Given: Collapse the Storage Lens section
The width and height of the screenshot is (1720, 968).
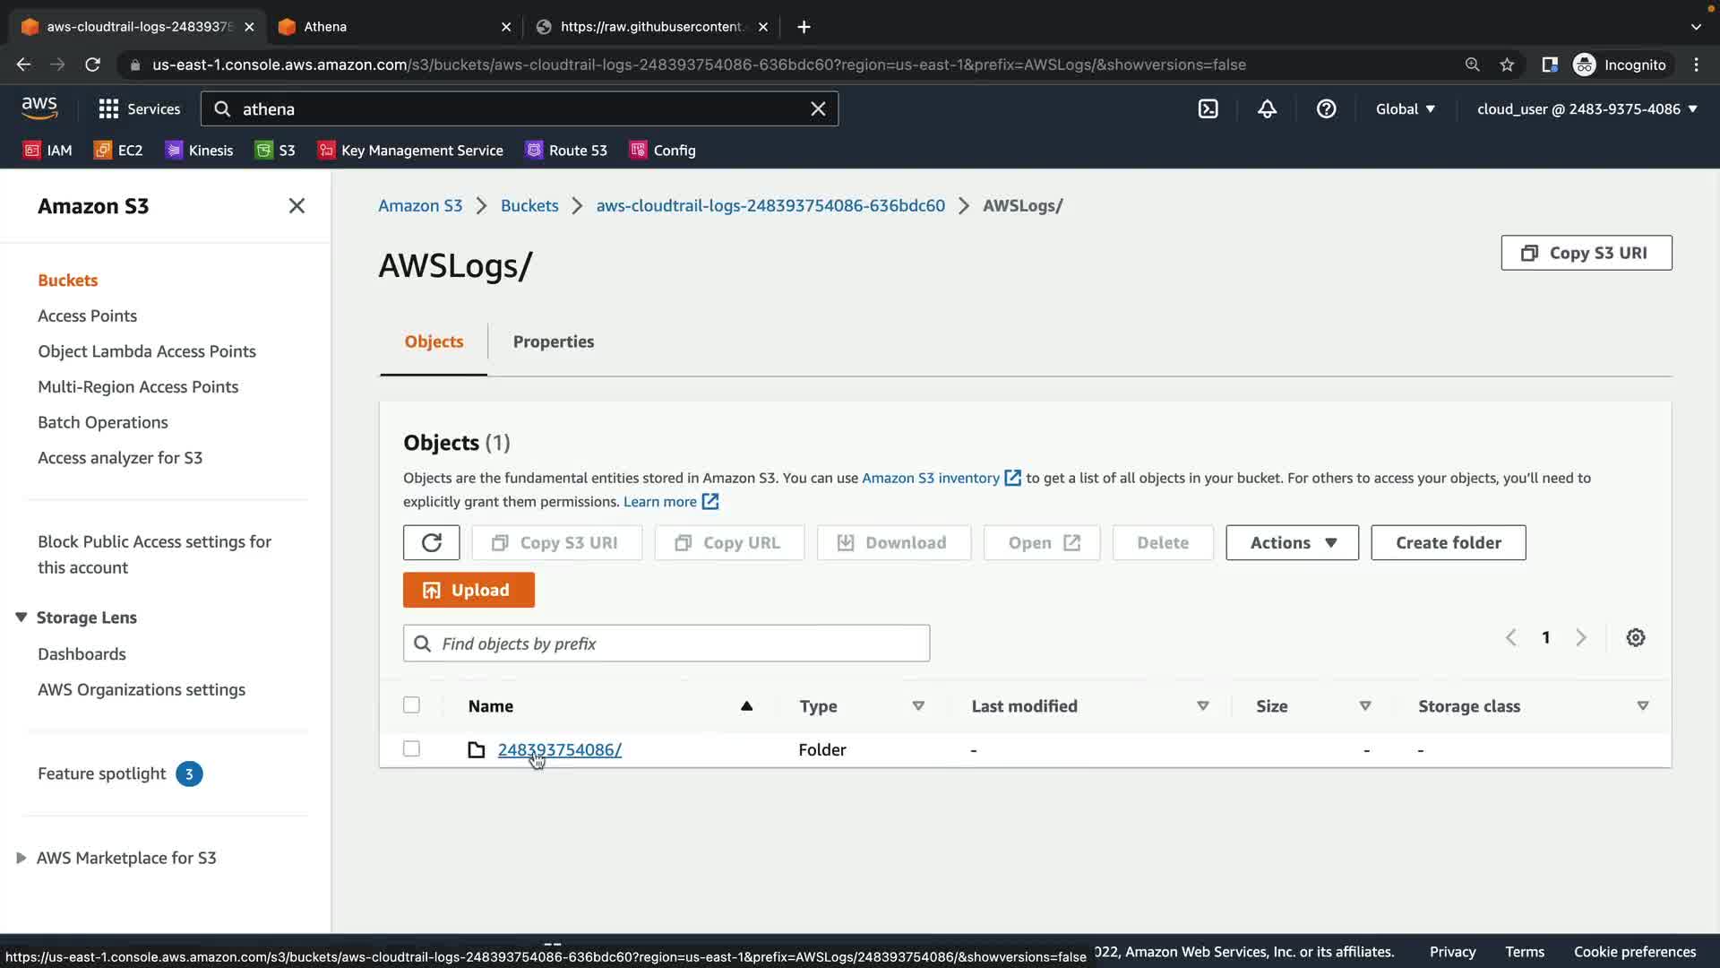Looking at the screenshot, I should (21, 617).
